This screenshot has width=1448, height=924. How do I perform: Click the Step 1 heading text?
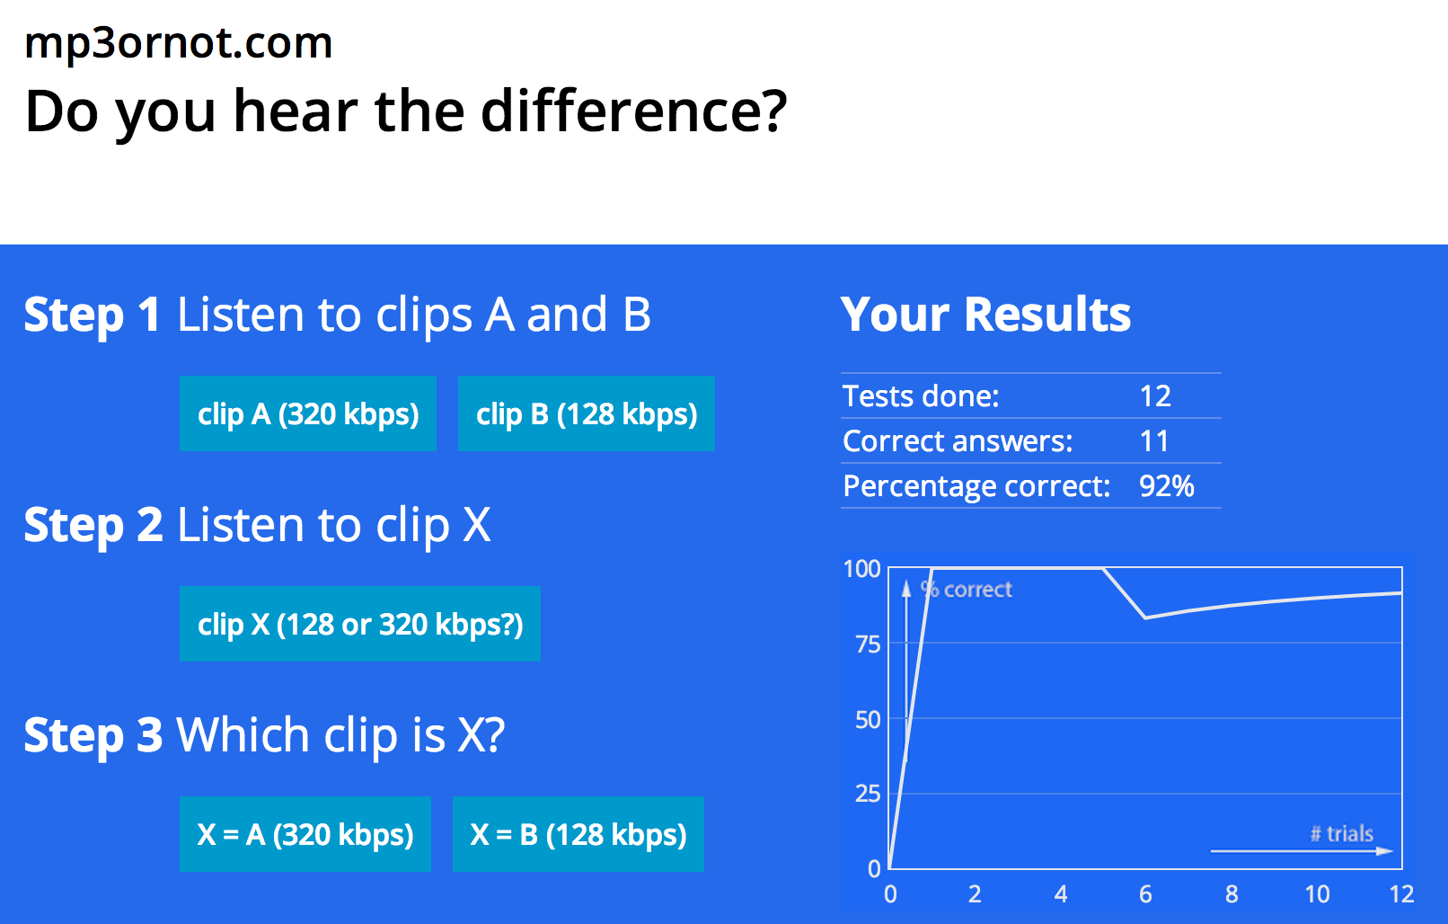pyautogui.click(x=339, y=314)
